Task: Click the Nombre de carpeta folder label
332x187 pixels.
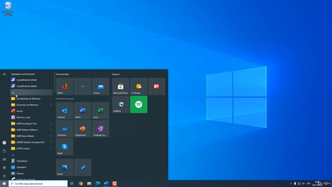Action: pos(65,99)
